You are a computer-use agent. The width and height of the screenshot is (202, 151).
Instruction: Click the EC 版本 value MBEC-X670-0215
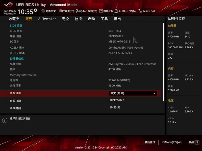pos(119,42)
